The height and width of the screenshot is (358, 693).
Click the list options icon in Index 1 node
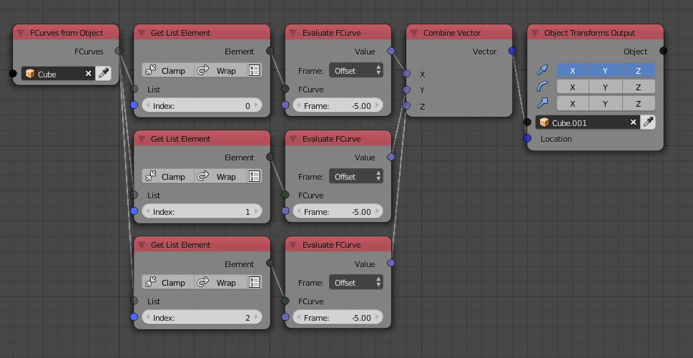pos(255,176)
